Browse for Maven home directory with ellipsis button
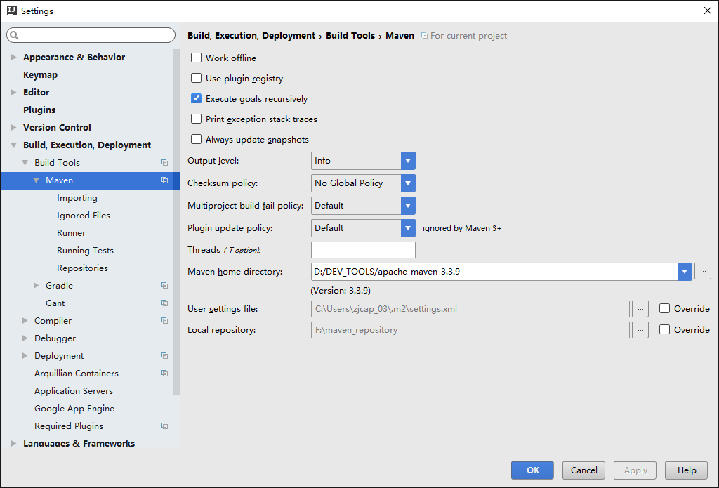Viewport: 719px width, 488px height. pyautogui.click(x=702, y=272)
